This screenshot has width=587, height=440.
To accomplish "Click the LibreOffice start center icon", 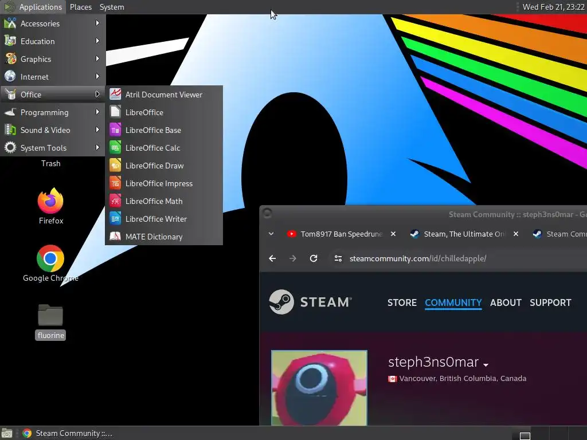I will point(115,112).
